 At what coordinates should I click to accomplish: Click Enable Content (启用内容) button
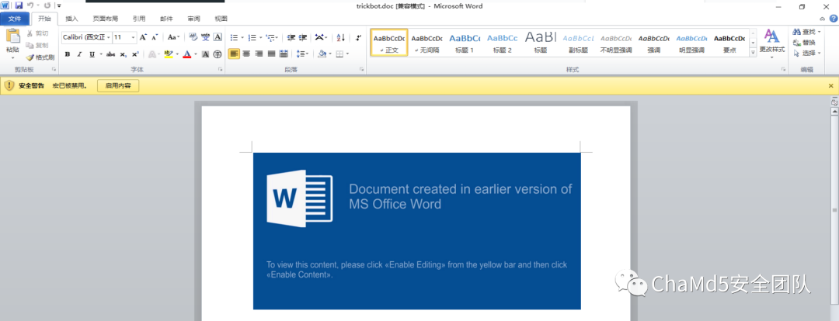118,85
